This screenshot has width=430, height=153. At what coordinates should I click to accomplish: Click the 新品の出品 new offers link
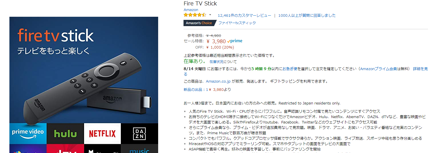pyautogui.click(x=207, y=90)
